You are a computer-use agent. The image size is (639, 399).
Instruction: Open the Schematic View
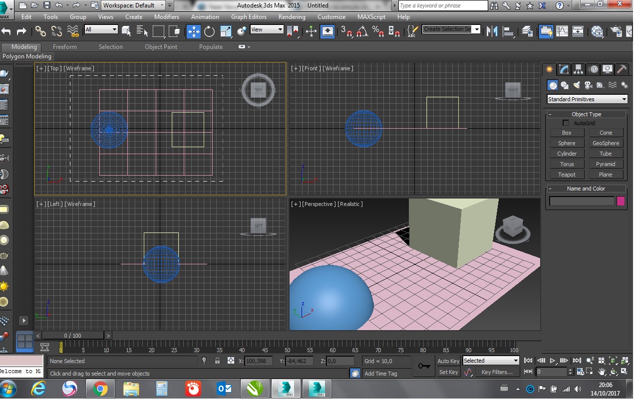578,31
